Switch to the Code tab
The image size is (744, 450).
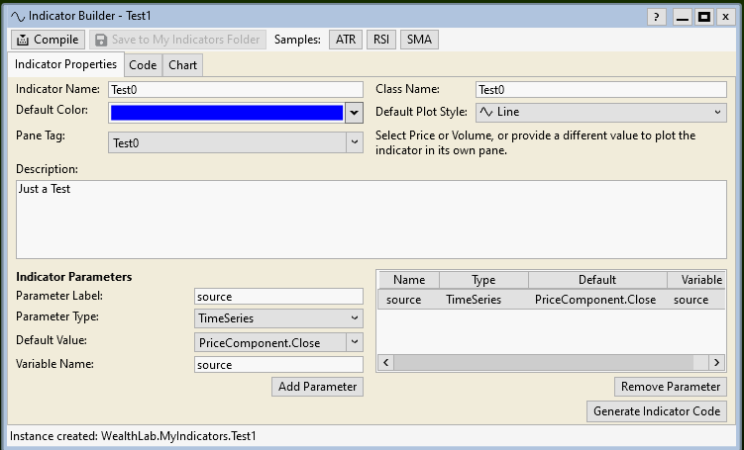click(x=143, y=65)
